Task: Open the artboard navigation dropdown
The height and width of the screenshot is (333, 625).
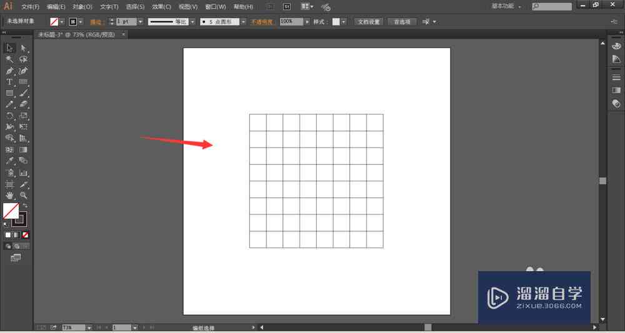Action: (x=135, y=327)
